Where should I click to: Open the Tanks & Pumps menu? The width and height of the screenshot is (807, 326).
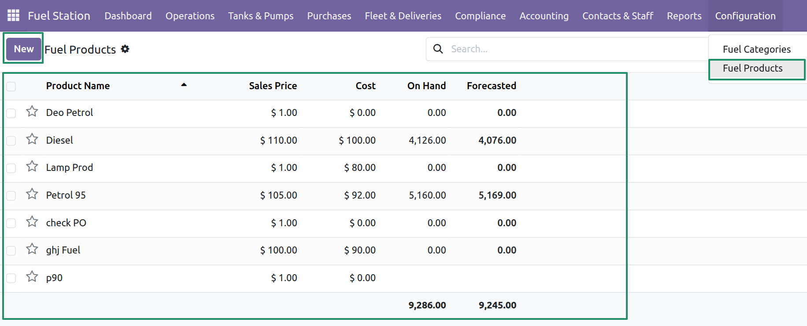point(261,16)
